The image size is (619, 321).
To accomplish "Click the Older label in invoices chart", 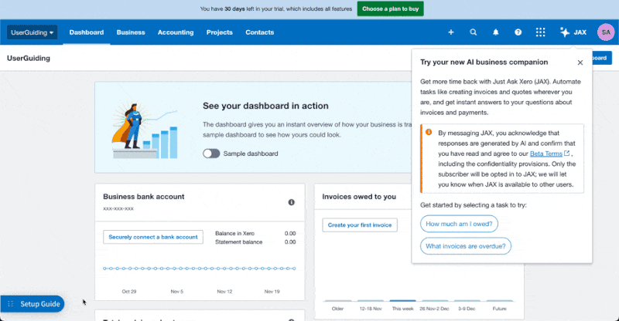I will coord(337,309).
